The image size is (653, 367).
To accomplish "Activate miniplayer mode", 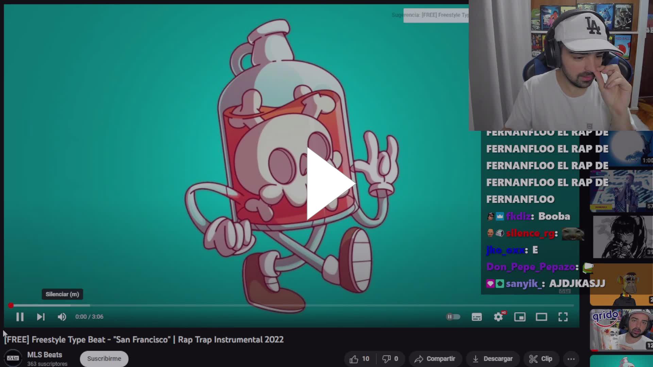I will [520, 316].
